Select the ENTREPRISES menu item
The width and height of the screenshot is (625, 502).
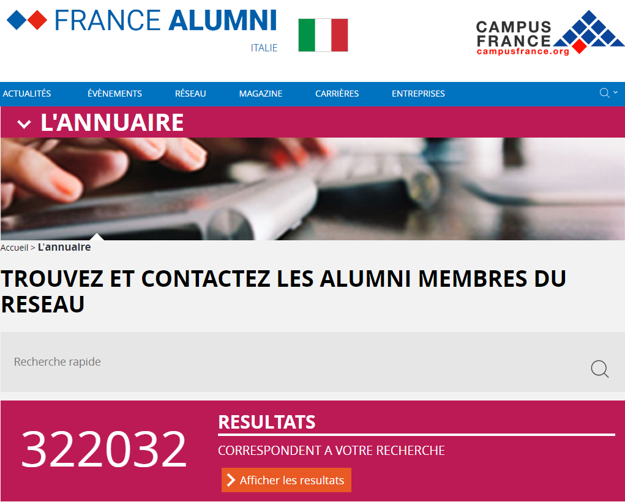click(418, 94)
